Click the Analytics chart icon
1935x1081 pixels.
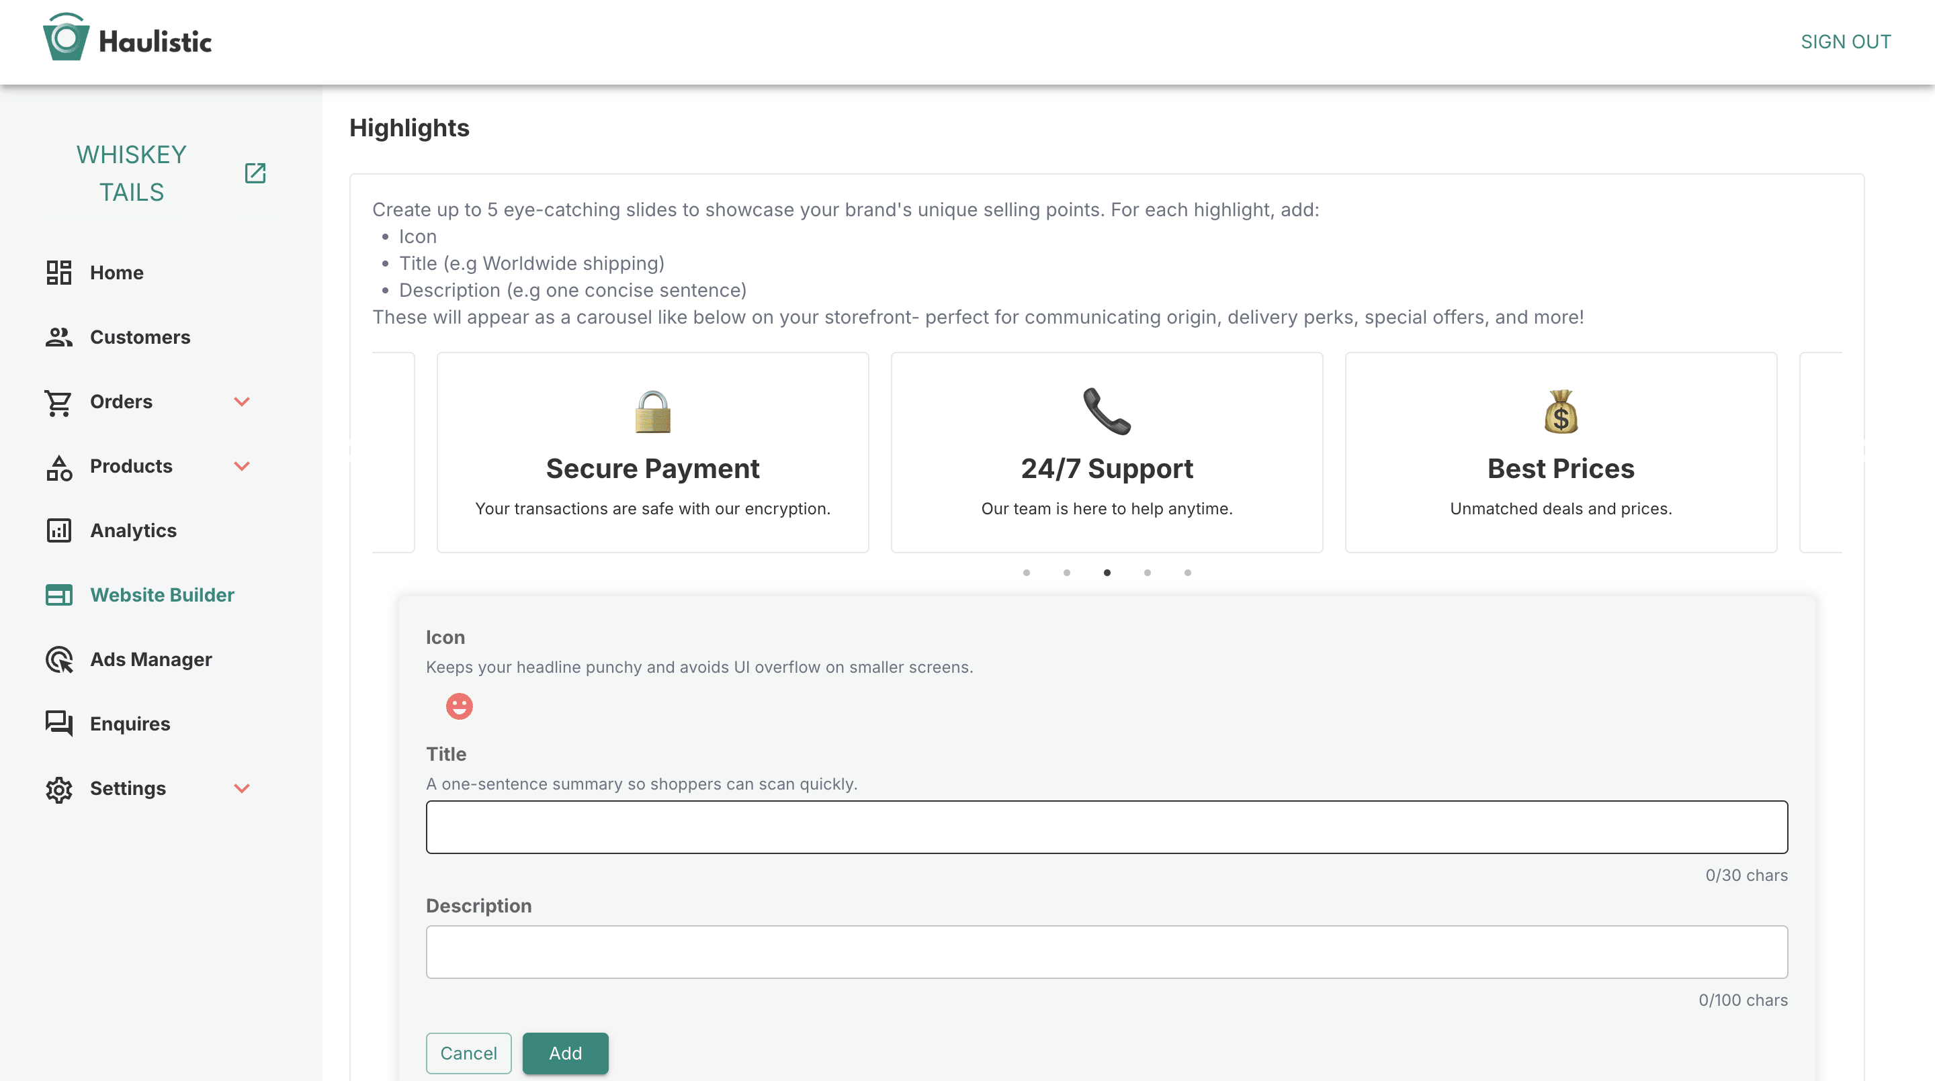58,530
